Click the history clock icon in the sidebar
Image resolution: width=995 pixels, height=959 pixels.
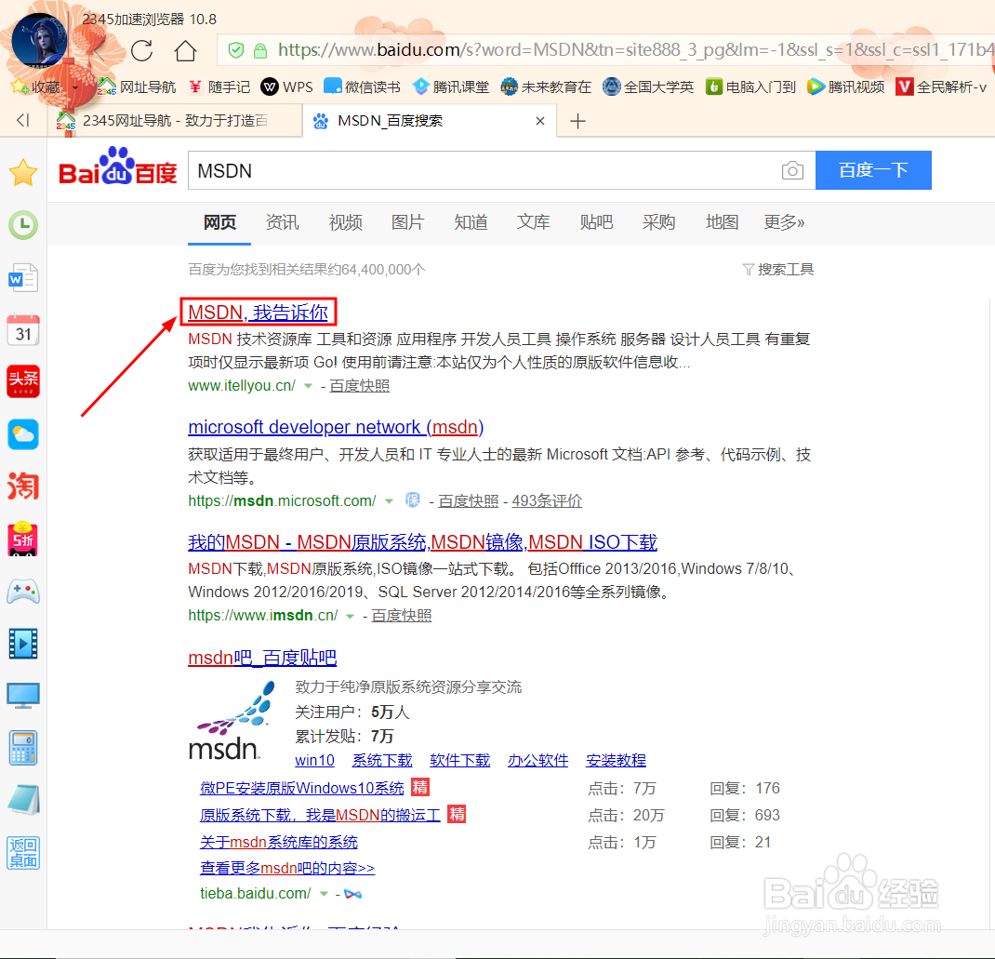[22, 224]
